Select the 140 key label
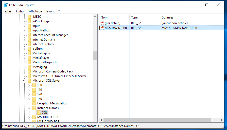 (40, 99)
